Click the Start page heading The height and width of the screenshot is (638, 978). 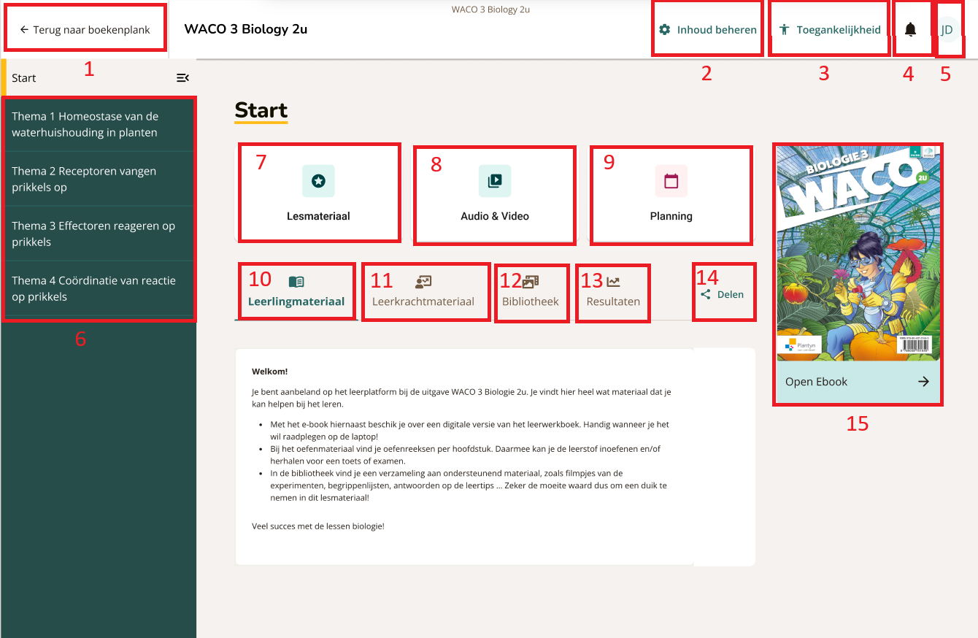point(261,110)
